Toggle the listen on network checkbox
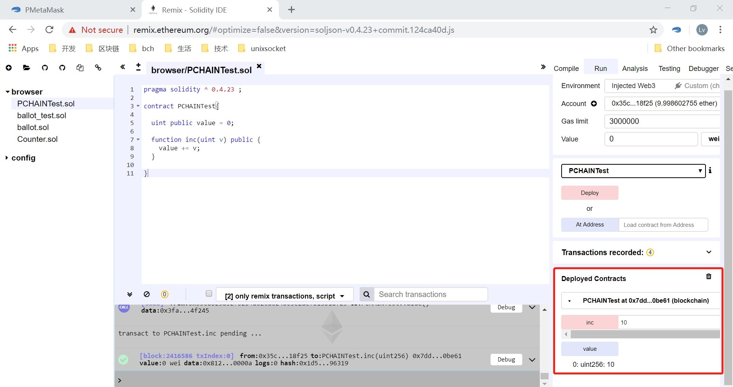Image resolution: width=733 pixels, height=387 pixels. coord(209,294)
